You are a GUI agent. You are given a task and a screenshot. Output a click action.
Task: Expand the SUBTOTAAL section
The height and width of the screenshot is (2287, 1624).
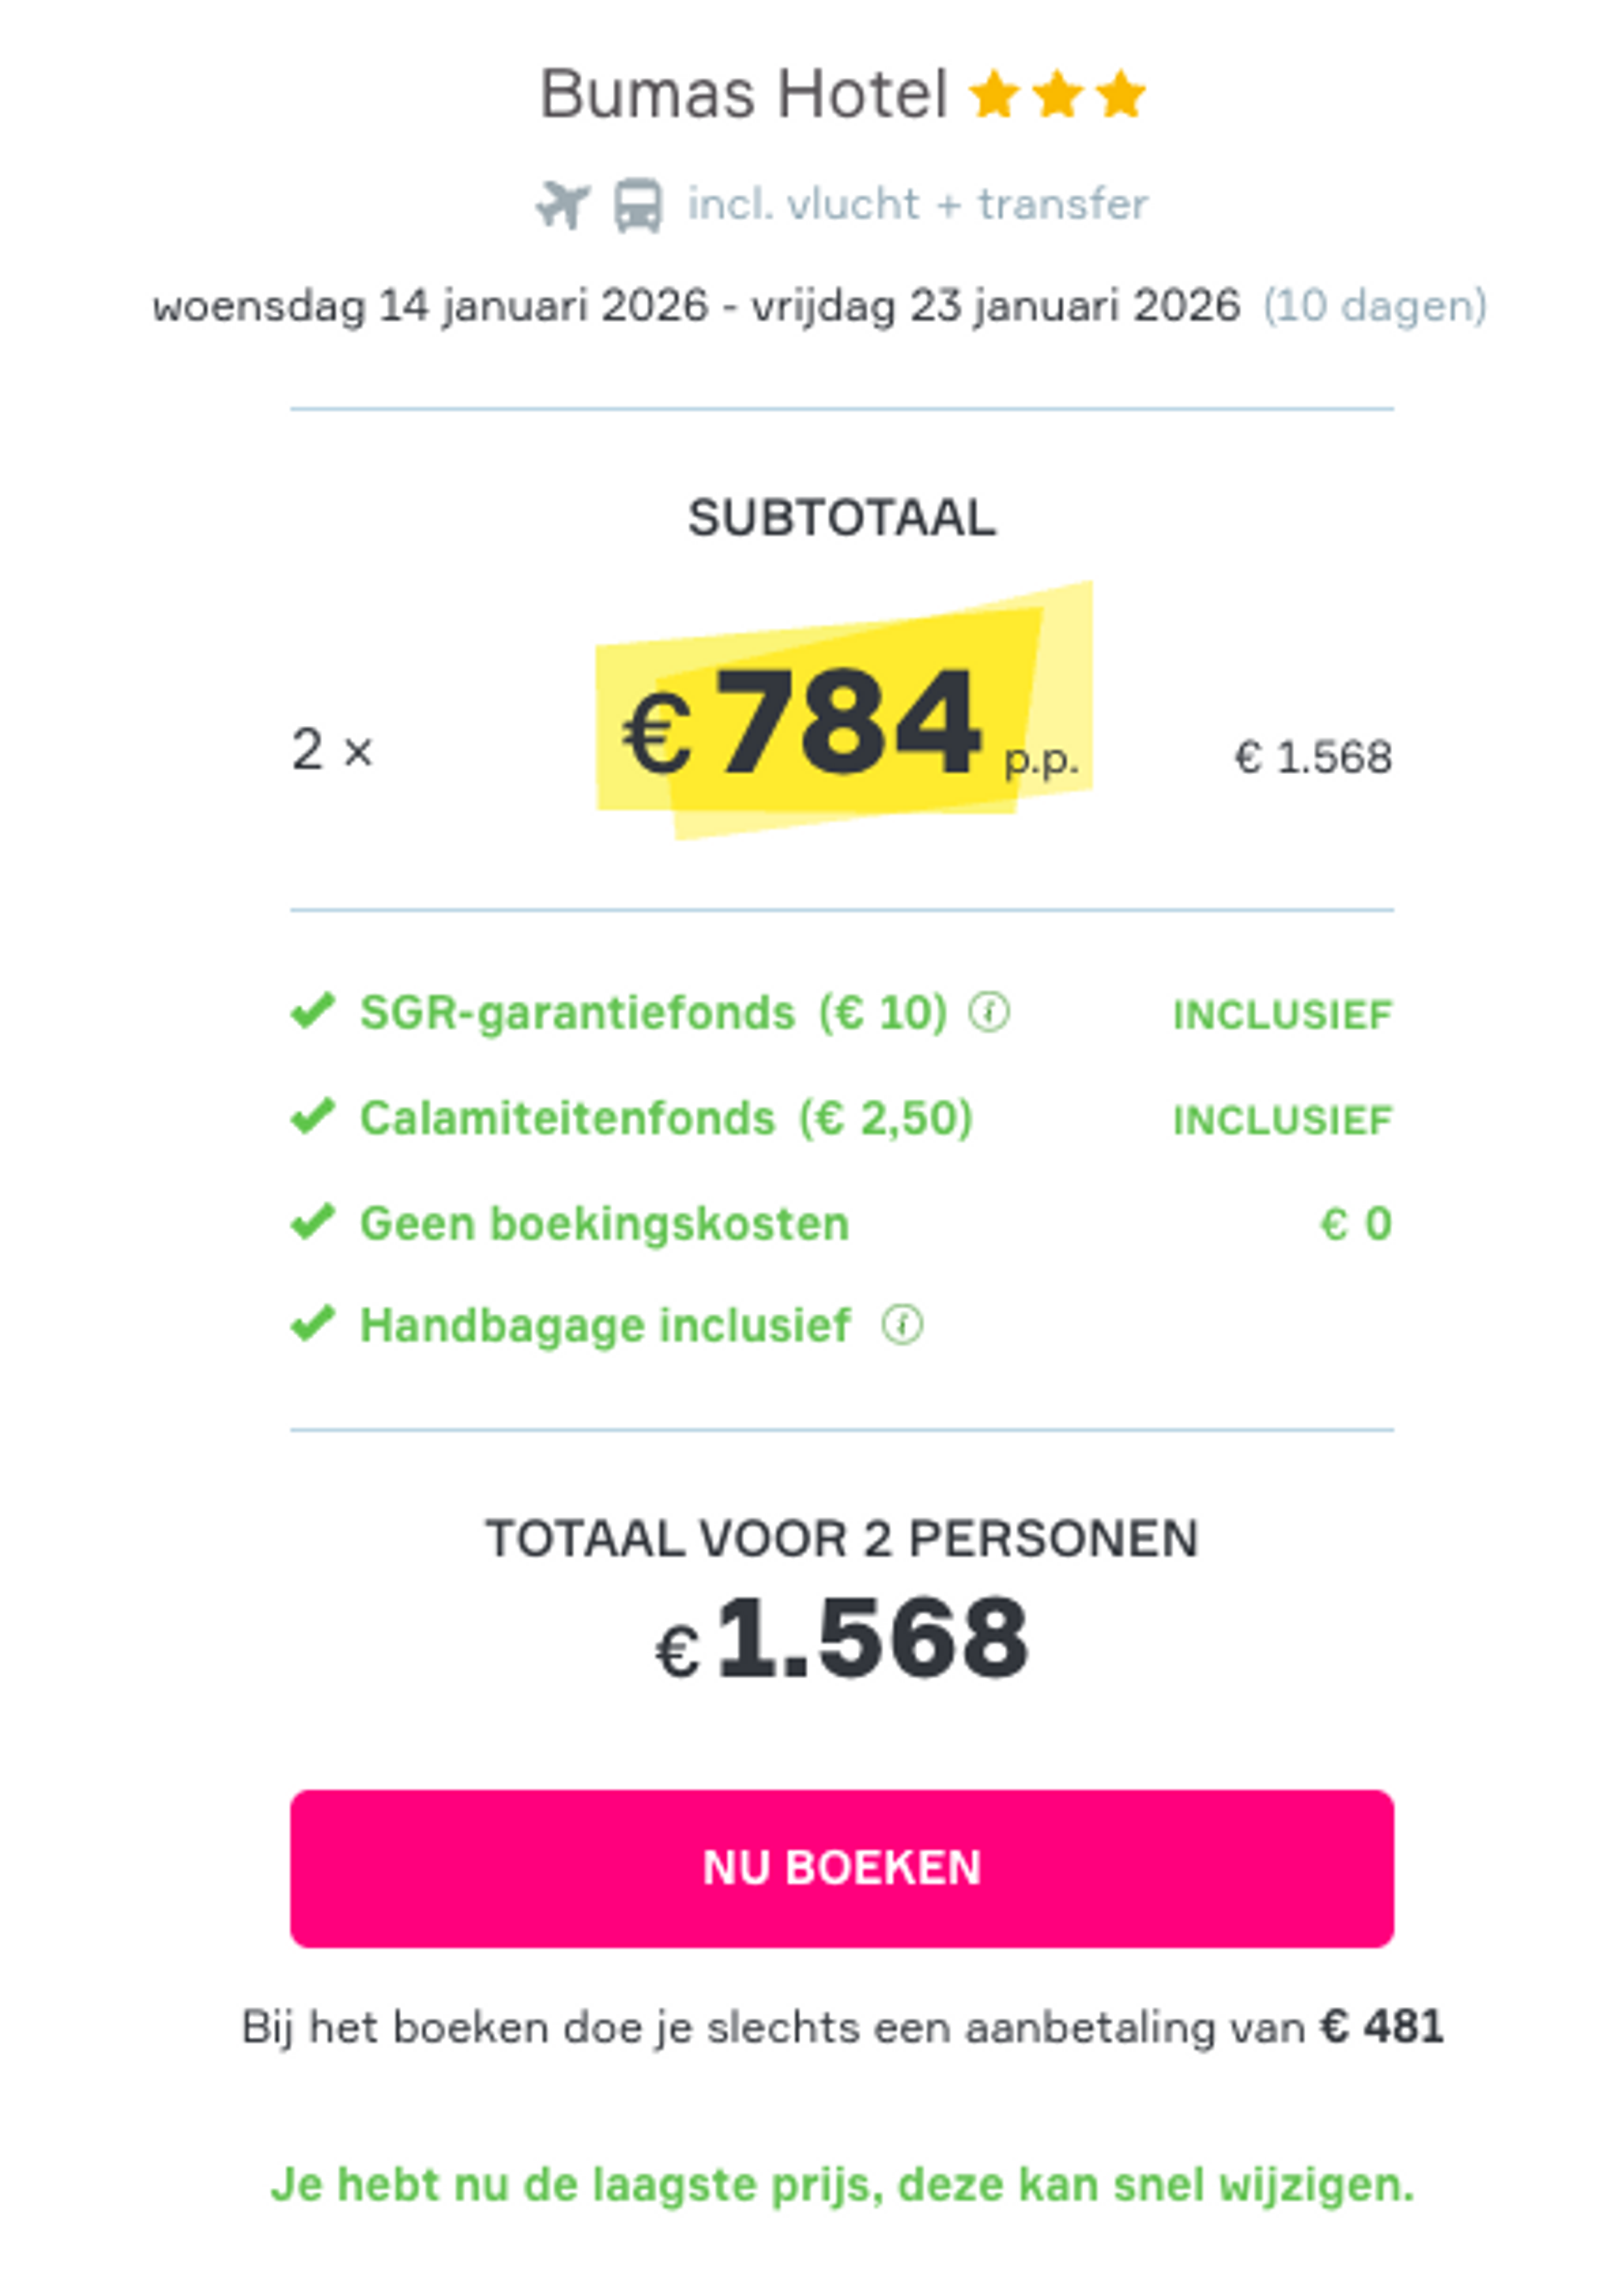843,516
